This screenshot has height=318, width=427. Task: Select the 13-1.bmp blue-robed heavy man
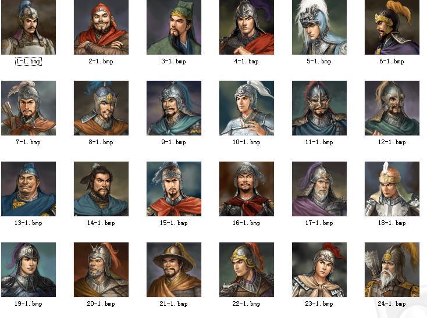pos(29,189)
